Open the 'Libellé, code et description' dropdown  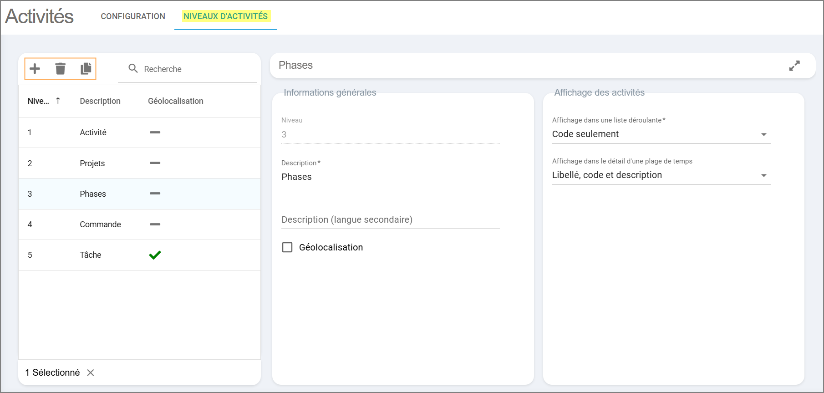[661, 175]
